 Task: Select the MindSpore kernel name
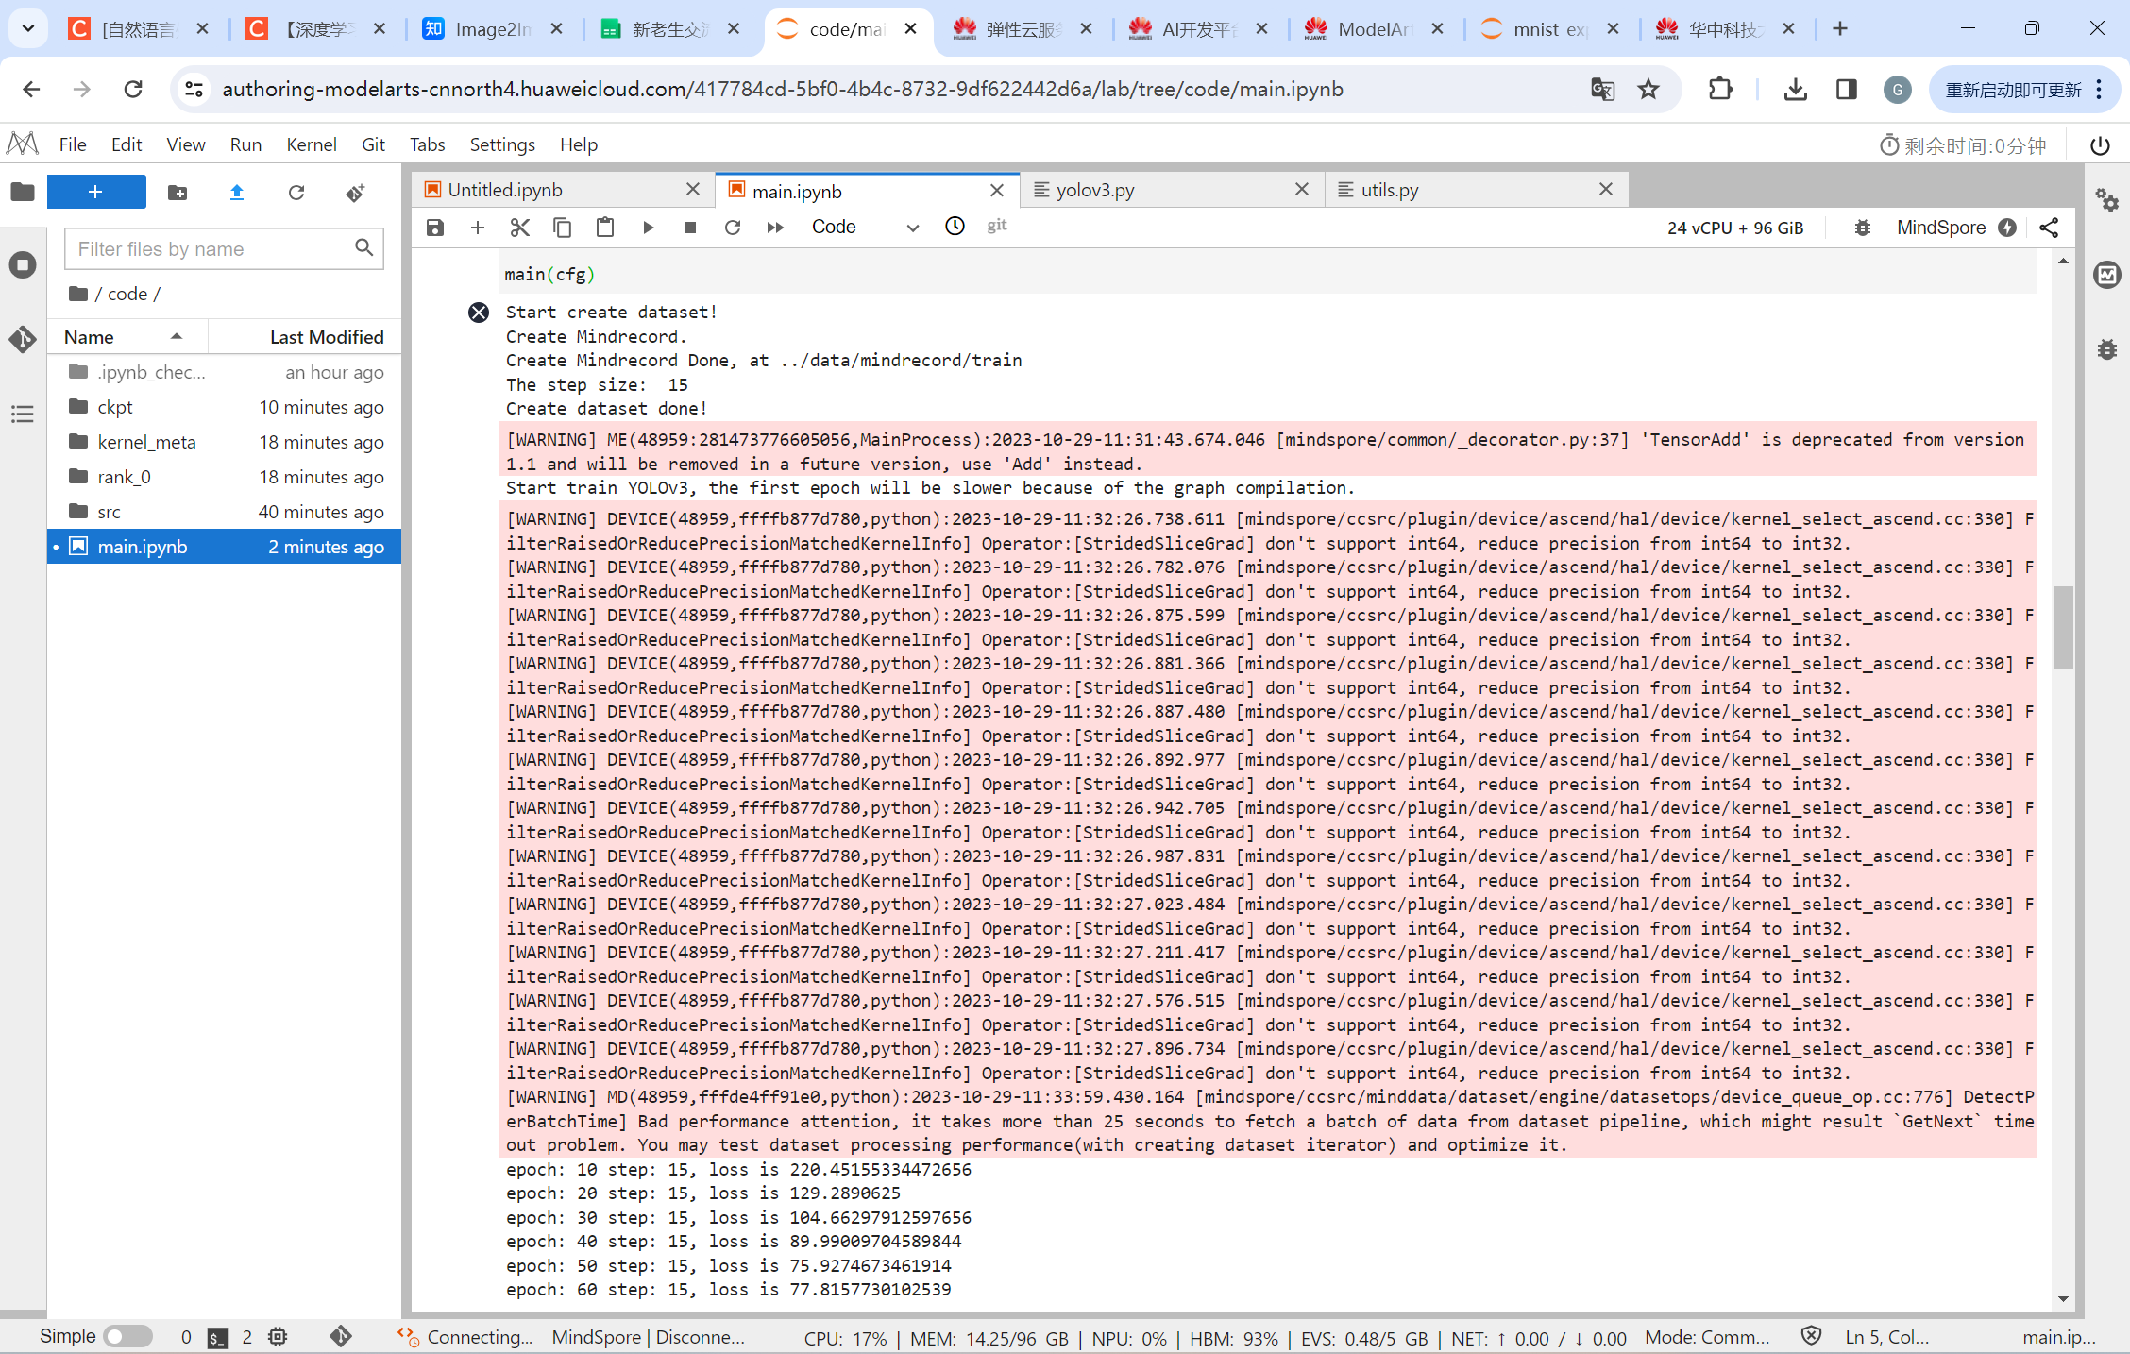(1941, 228)
